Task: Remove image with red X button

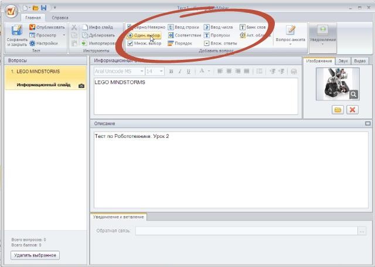Action: [353, 110]
